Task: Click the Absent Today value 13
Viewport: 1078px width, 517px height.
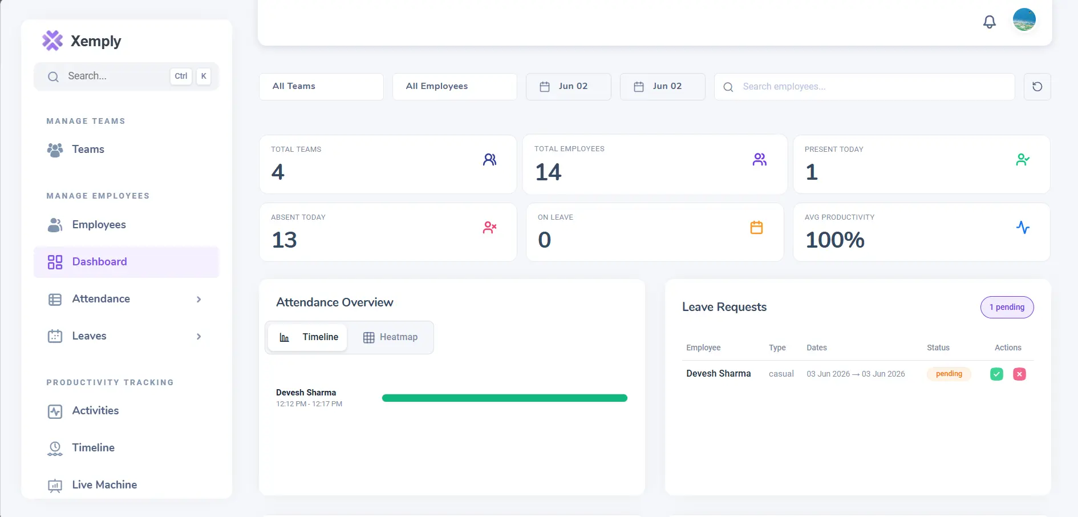Action: coord(284,240)
